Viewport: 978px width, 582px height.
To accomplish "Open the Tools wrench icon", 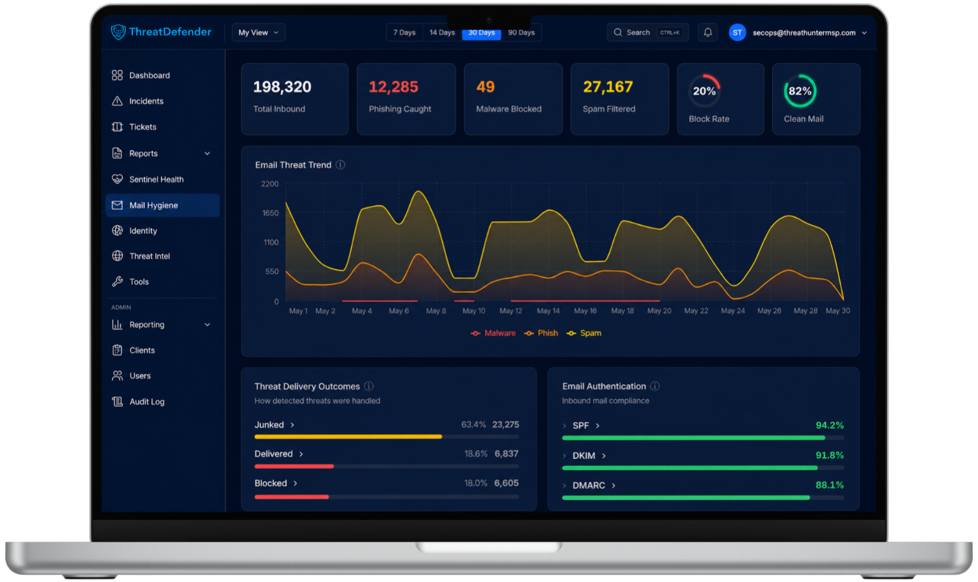I will 117,281.
